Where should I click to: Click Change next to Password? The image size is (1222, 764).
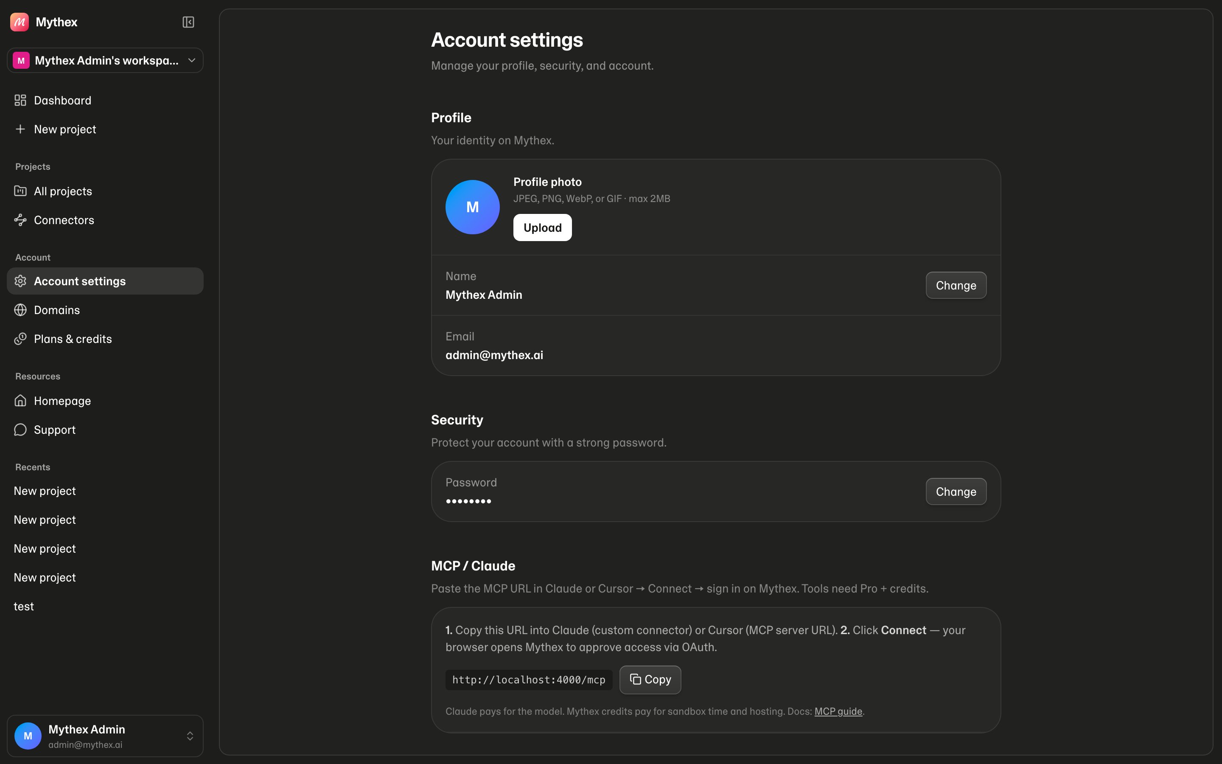point(956,492)
